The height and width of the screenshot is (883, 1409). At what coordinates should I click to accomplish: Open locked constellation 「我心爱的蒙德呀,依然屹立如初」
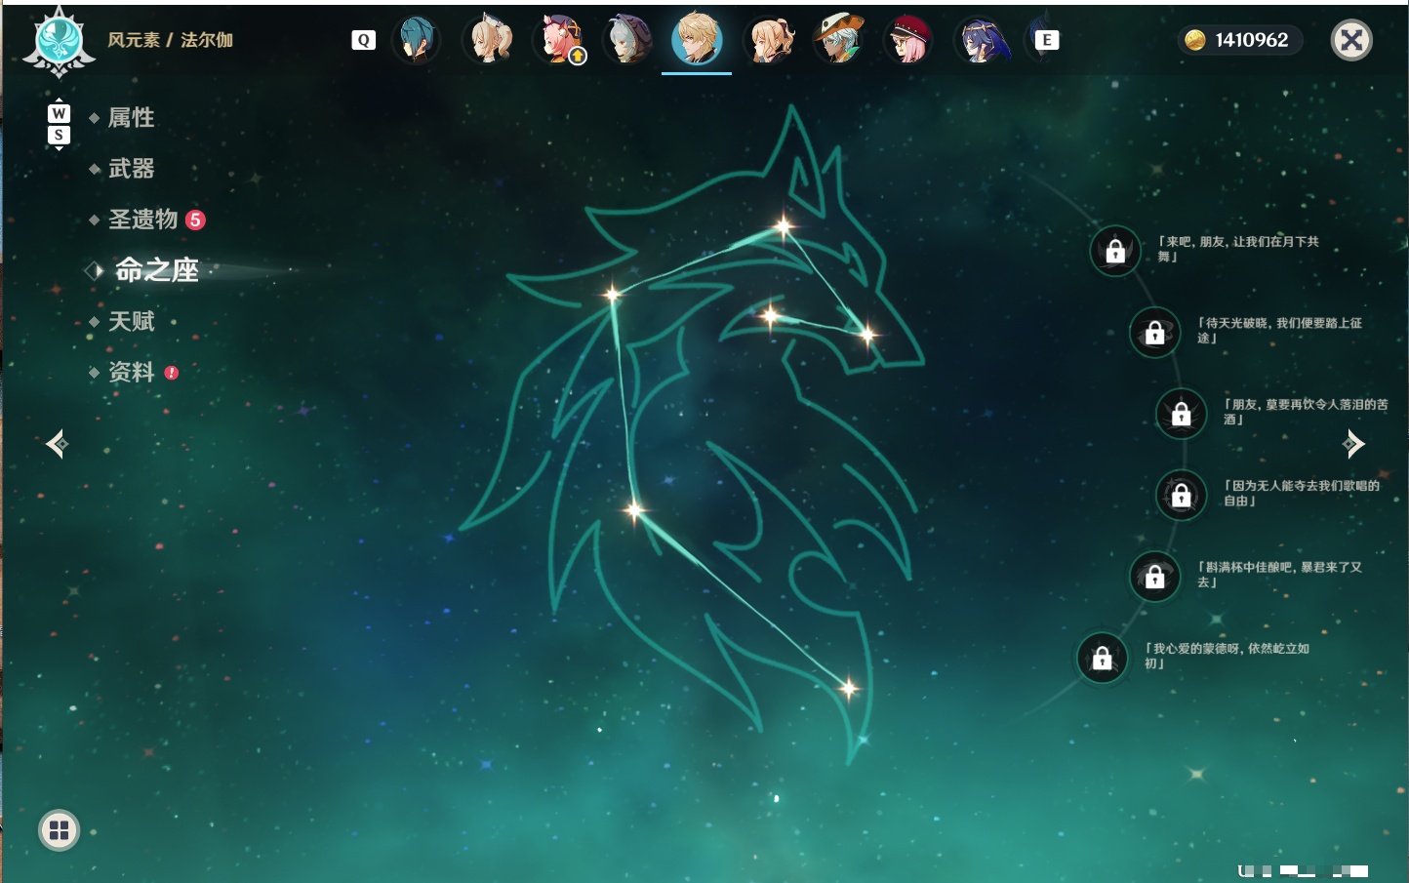pyautogui.click(x=1102, y=658)
